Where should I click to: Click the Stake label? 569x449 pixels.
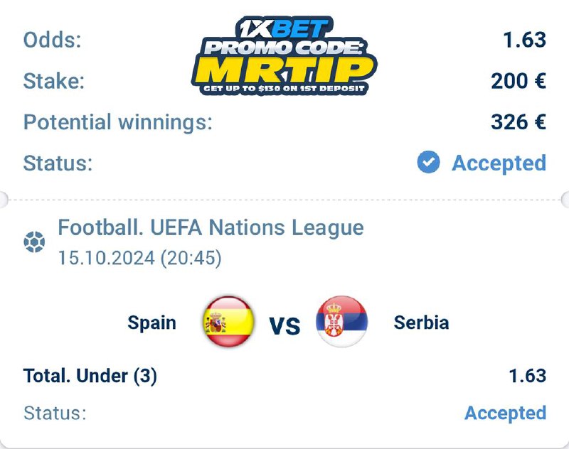coord(54,81)
